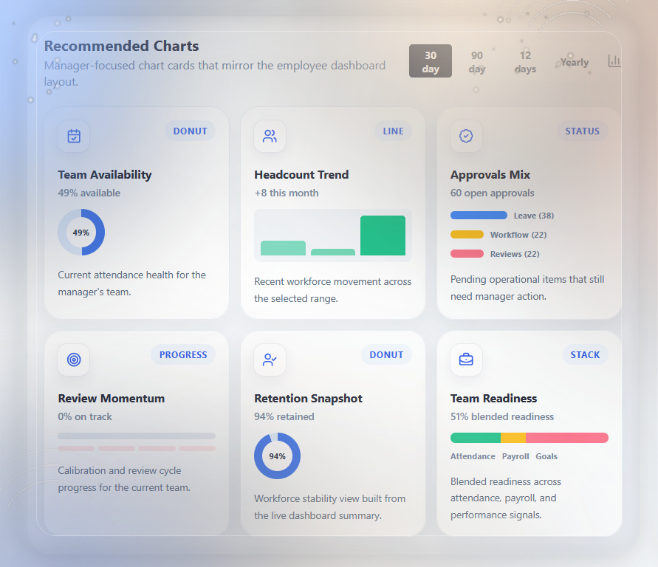Switch to the 90 day range

(x=477, y=61)
